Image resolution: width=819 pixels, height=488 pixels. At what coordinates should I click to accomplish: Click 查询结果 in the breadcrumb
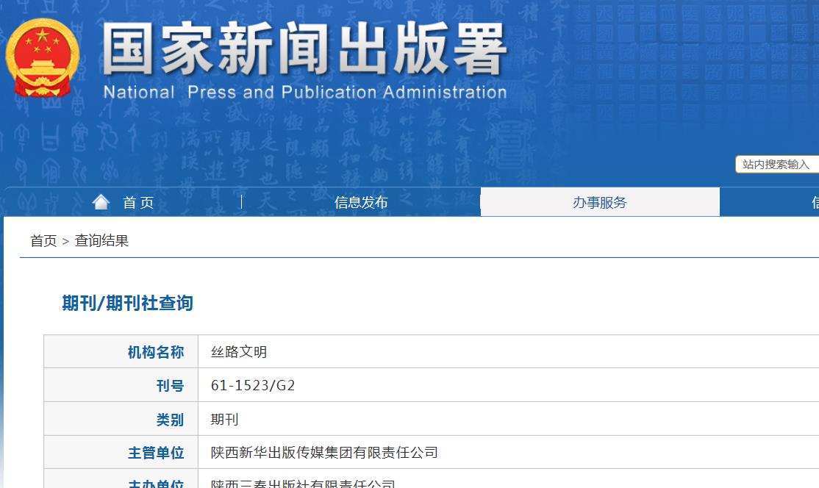click(x=101, y=241)
